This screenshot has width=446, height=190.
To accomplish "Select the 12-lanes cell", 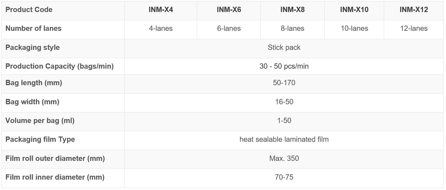I will coord(413,29).
